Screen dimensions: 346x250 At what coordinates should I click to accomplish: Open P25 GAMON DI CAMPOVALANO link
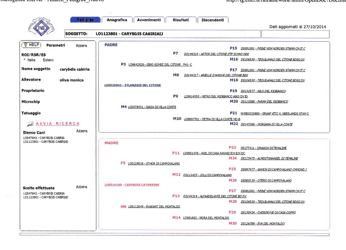274,170
